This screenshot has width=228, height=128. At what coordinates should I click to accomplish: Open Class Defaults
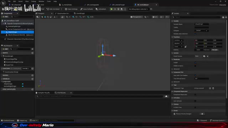pyautogui.click(x=87, y=9)
